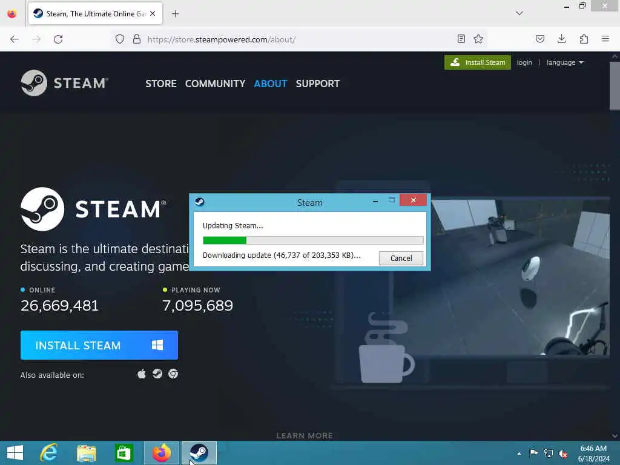Viewport: 620px width, 465px height.
Task: Select the Steam, The Ultimate Online Game tab
Action: pyautogui.click(x=95, y=14)
